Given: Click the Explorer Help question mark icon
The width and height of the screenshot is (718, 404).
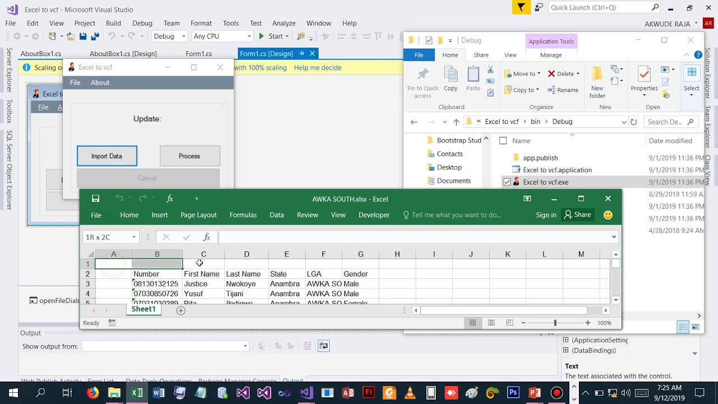Looking at the screenshot, I should pos(698,55).
